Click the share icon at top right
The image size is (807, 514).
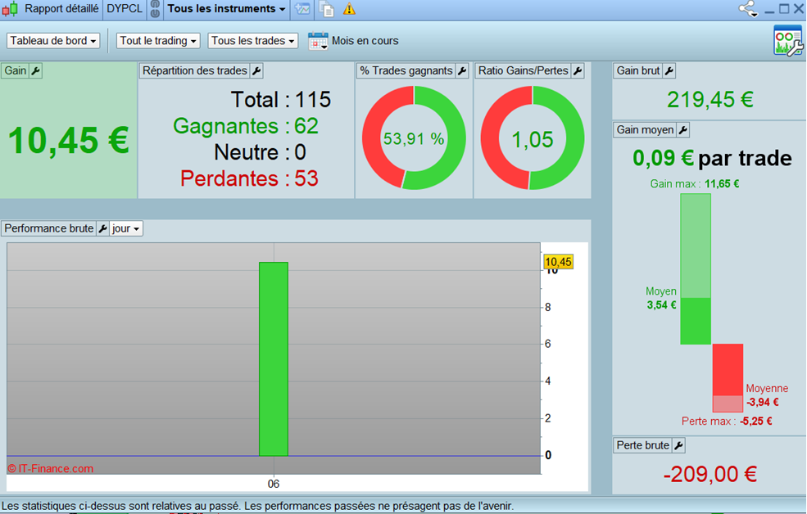tap(748, 9)
